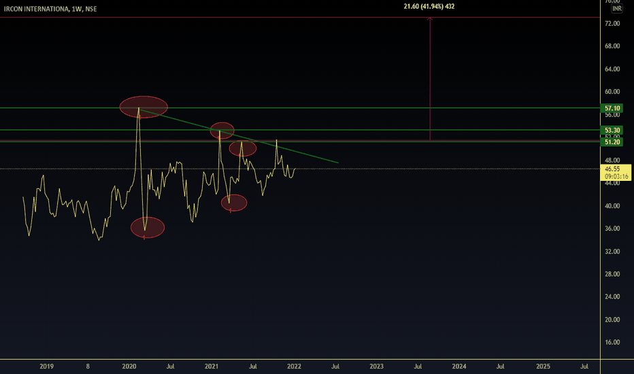634x374 pixels.
Task: Click the 16.00 price axis tick
Action: pyautogui.click(x=612, y=343)
